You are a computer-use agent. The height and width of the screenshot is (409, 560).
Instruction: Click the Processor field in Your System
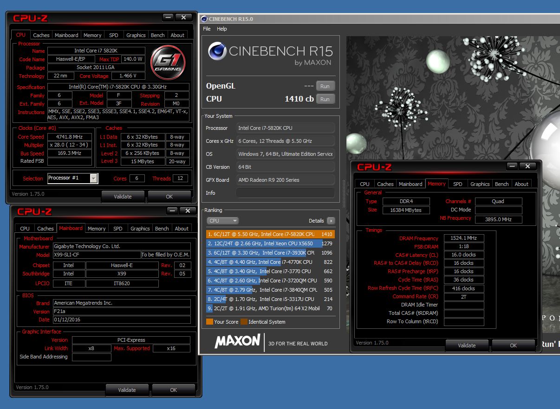click(285, 128)
